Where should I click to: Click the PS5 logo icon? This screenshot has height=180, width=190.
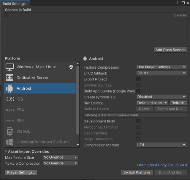(x=10, y=121)
